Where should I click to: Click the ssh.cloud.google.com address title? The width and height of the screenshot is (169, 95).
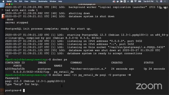(x=88, y=4)
